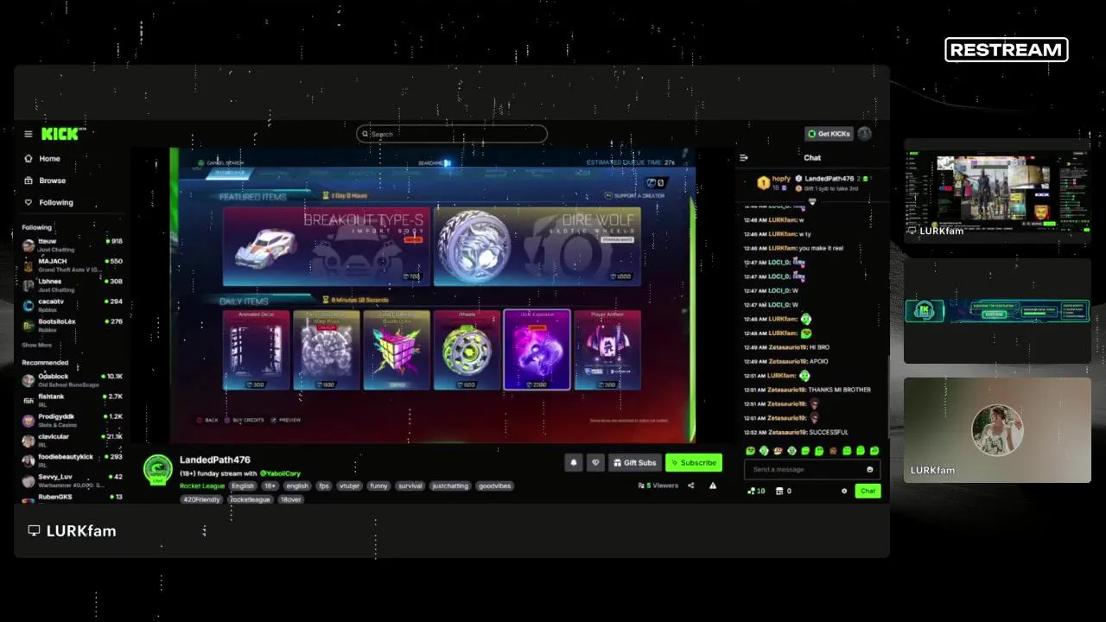Expand the gift leaderboard down arrow

812,201
